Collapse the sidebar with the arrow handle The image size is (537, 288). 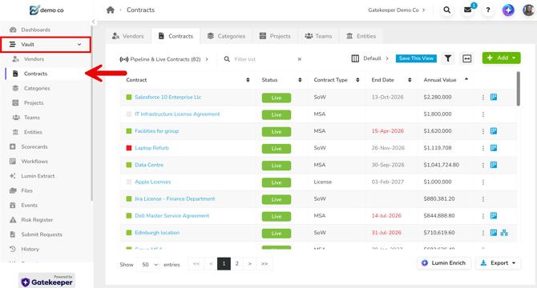[93, 22]
